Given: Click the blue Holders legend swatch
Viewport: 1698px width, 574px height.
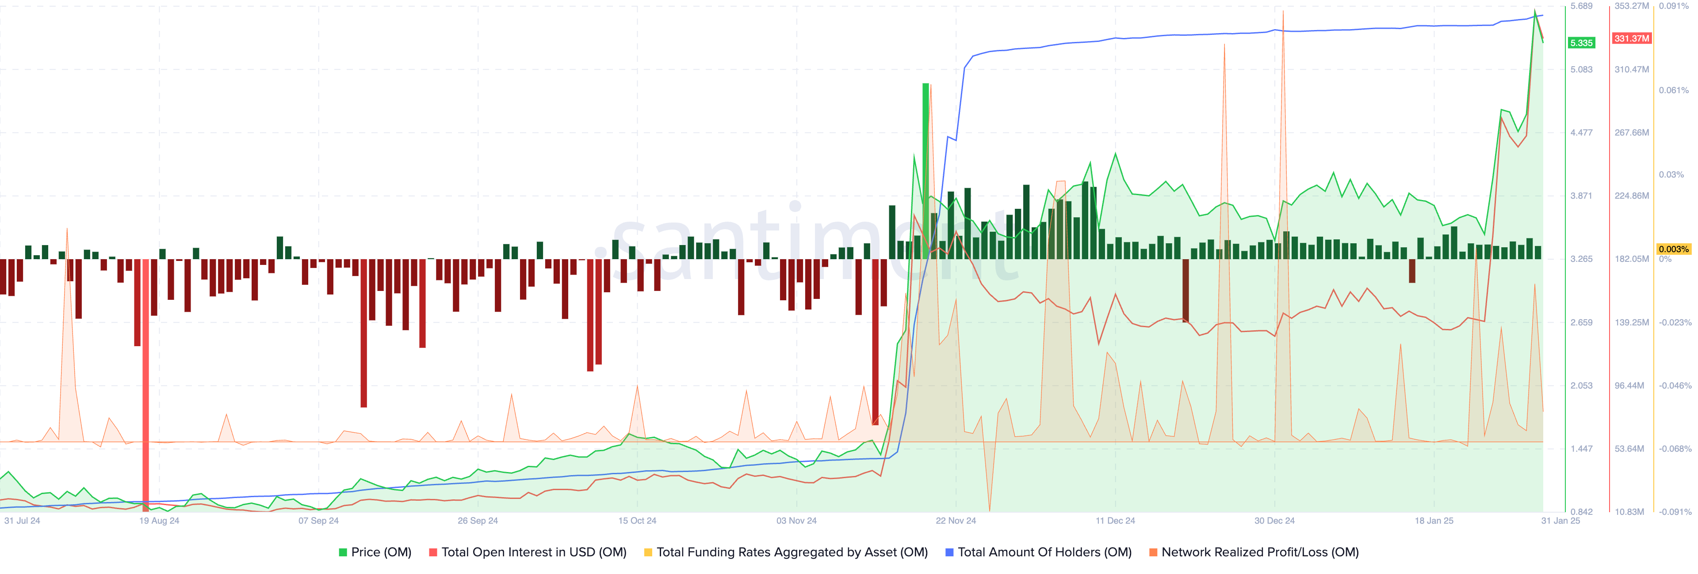Looking at the screenshot, I should 949,552.
